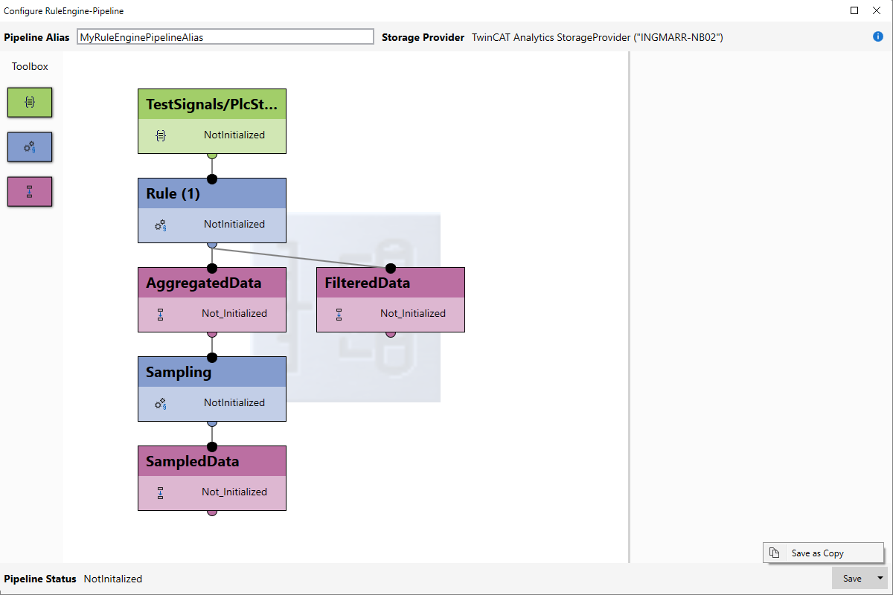This screenshot has width=893, height=595.
Task: Click storage icon in AggregatedData node
Action: (160, 314)
